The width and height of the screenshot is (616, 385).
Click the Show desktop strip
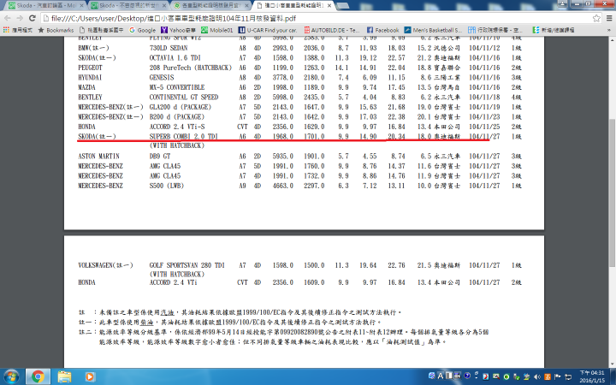tap(613, 376)
